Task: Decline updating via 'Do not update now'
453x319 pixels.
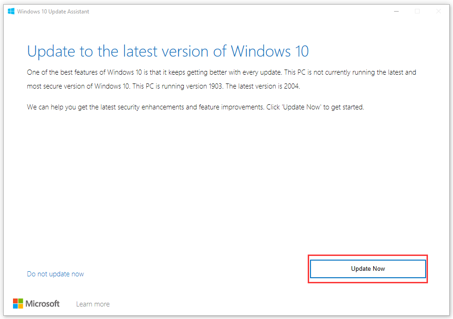Action: coord(55,274)
